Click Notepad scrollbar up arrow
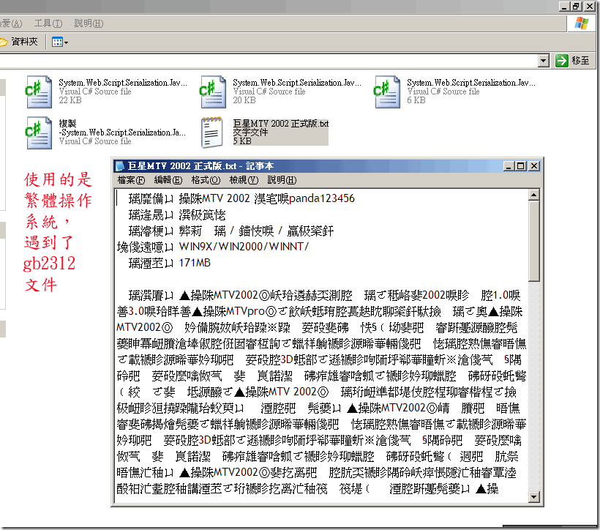 tap(534, 195)
